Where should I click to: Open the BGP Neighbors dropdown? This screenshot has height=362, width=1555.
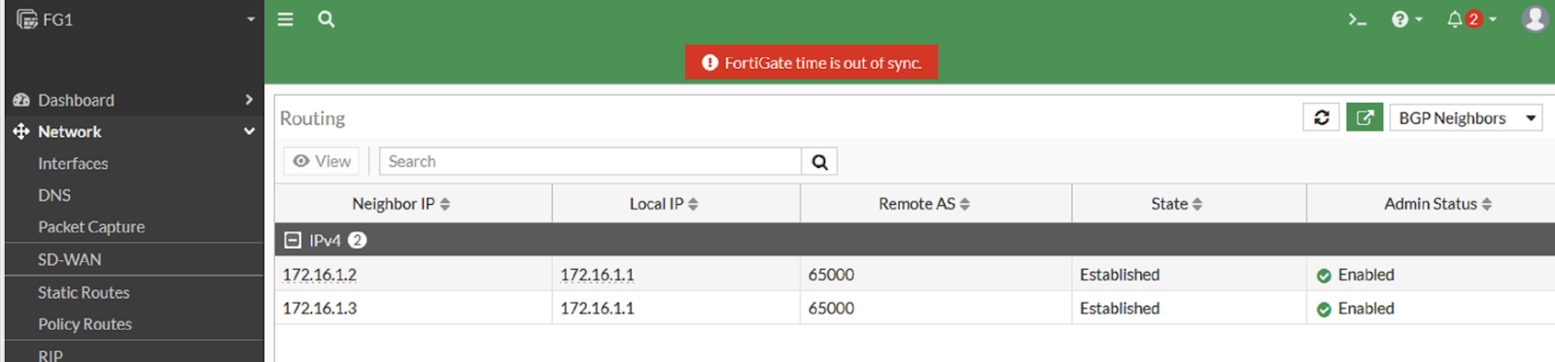click(1466, 117)
